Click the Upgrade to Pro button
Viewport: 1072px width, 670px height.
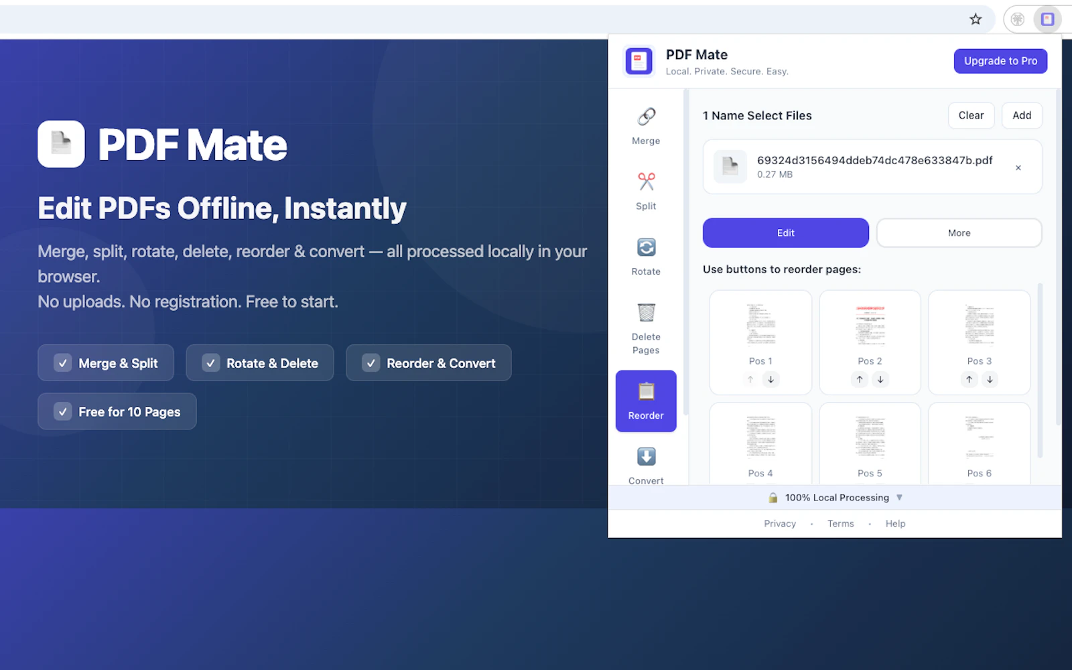pyautogui.click(x=1000, y=61)
